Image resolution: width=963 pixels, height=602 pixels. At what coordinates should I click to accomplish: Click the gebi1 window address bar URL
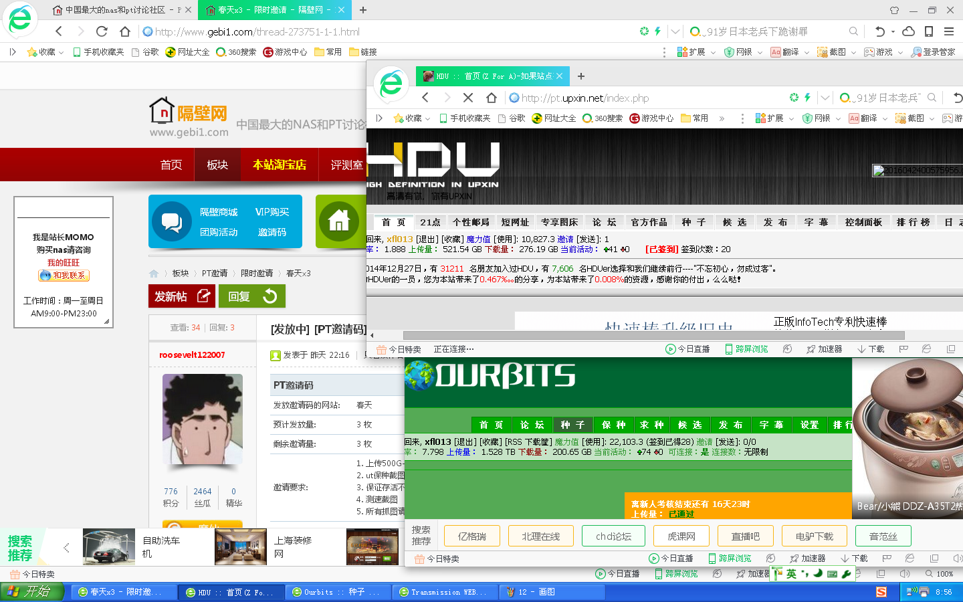(257, 31)
